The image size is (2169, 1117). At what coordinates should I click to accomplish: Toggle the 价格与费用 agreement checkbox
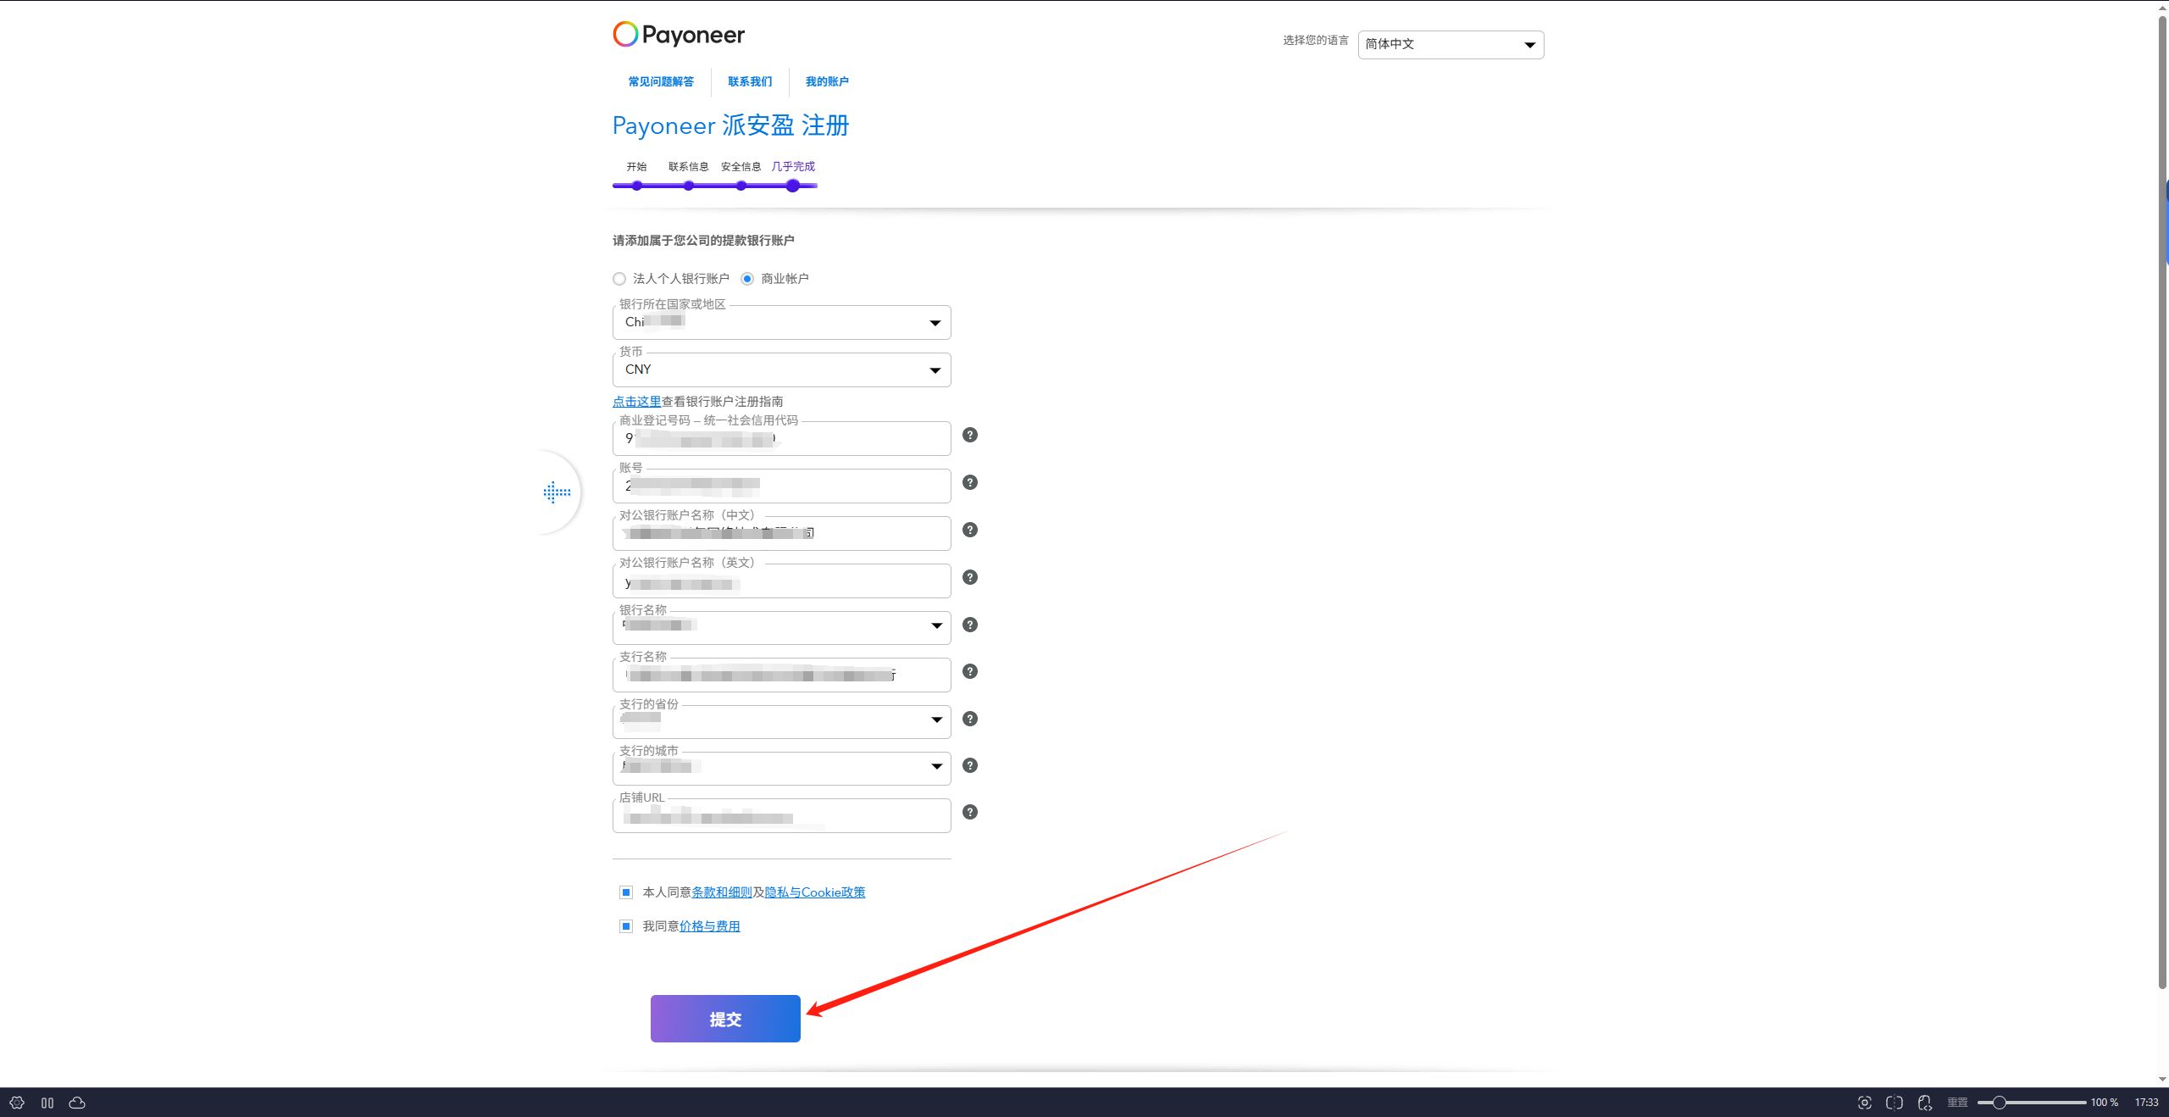click(626, 926)
